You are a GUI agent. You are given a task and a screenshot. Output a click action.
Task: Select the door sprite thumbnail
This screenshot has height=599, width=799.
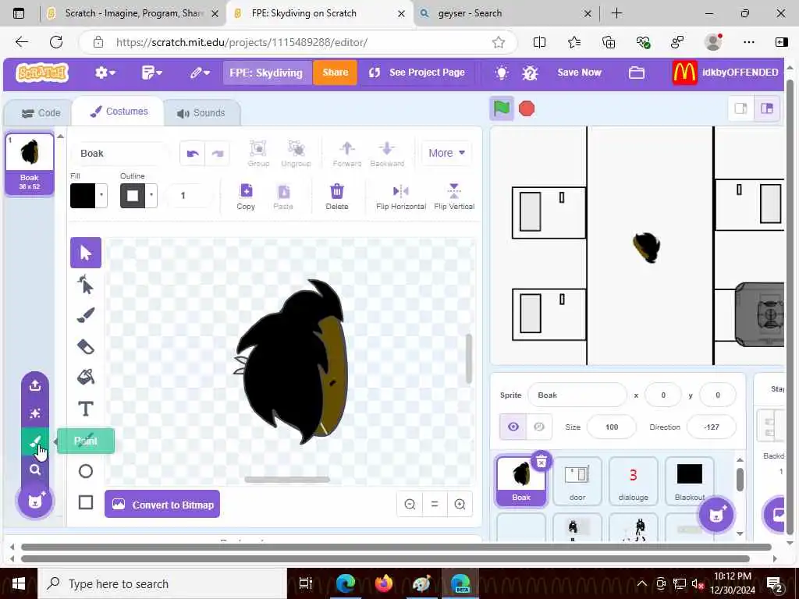pyautogui.click(x=577, y=480)
